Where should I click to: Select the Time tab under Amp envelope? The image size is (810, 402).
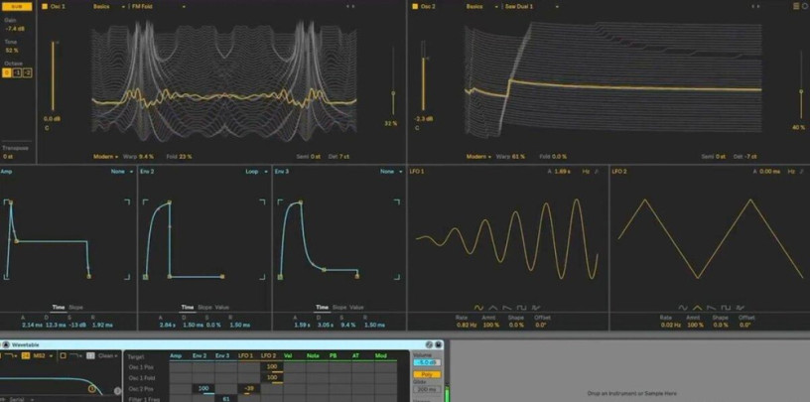[59, 307]
